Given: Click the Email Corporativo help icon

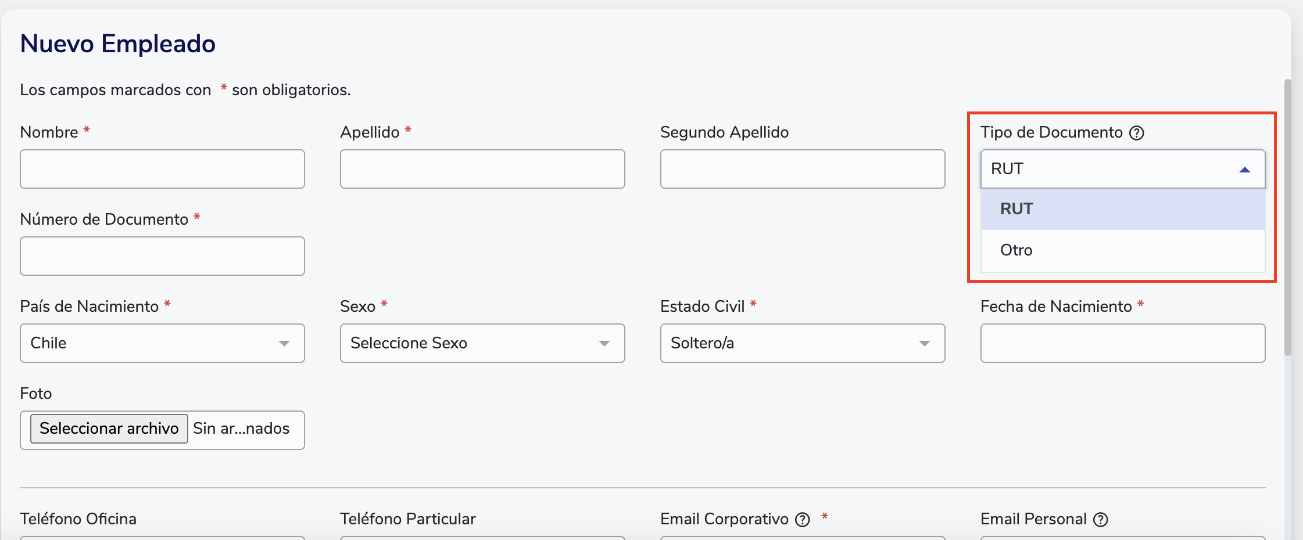Looking at the screenshot, I should click(x=803, y=520).
